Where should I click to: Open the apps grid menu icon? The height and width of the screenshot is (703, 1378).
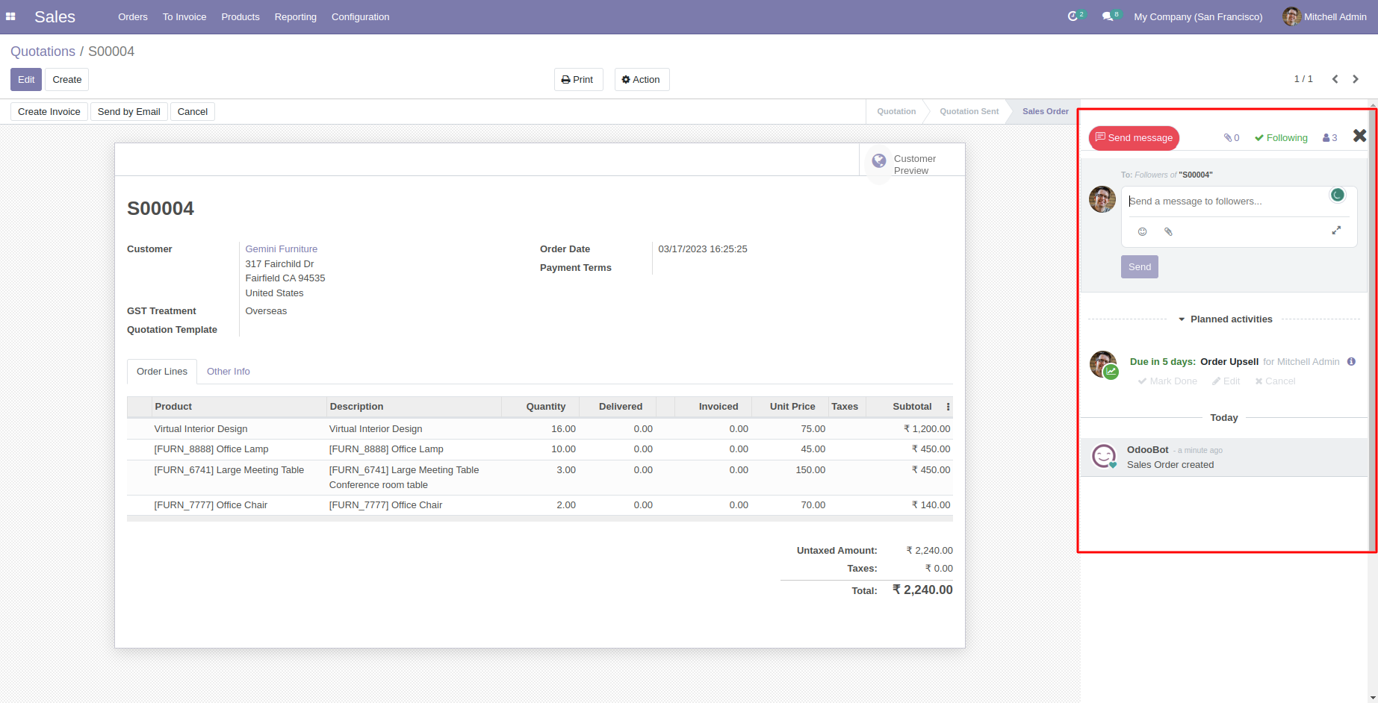[10, 16]
